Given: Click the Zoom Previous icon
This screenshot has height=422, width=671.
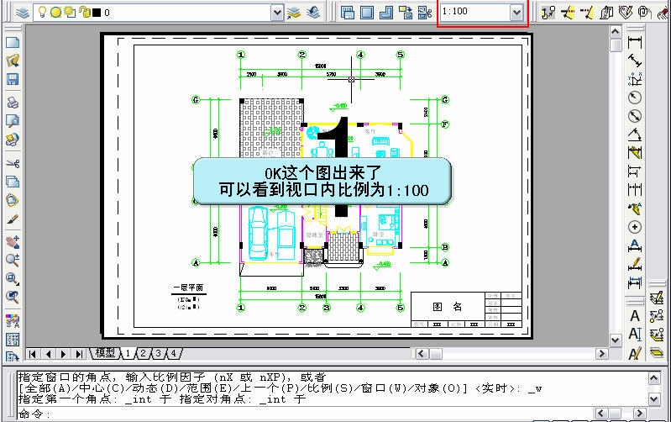Looking at the screenshot, I should tap(13, 297).
